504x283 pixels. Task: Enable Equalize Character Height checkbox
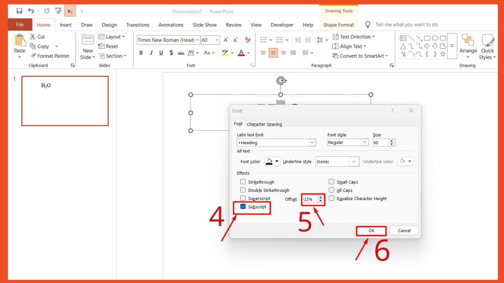click(331, 198)
